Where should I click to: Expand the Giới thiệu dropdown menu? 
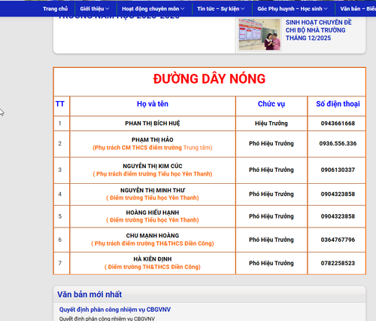point(95,9)
